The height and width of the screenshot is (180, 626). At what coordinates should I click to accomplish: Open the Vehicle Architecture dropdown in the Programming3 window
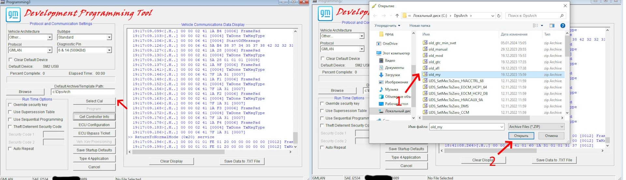(50, 37)
